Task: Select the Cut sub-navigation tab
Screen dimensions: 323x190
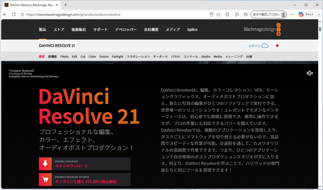Action: pyautogui.click(x=83, y=56)
